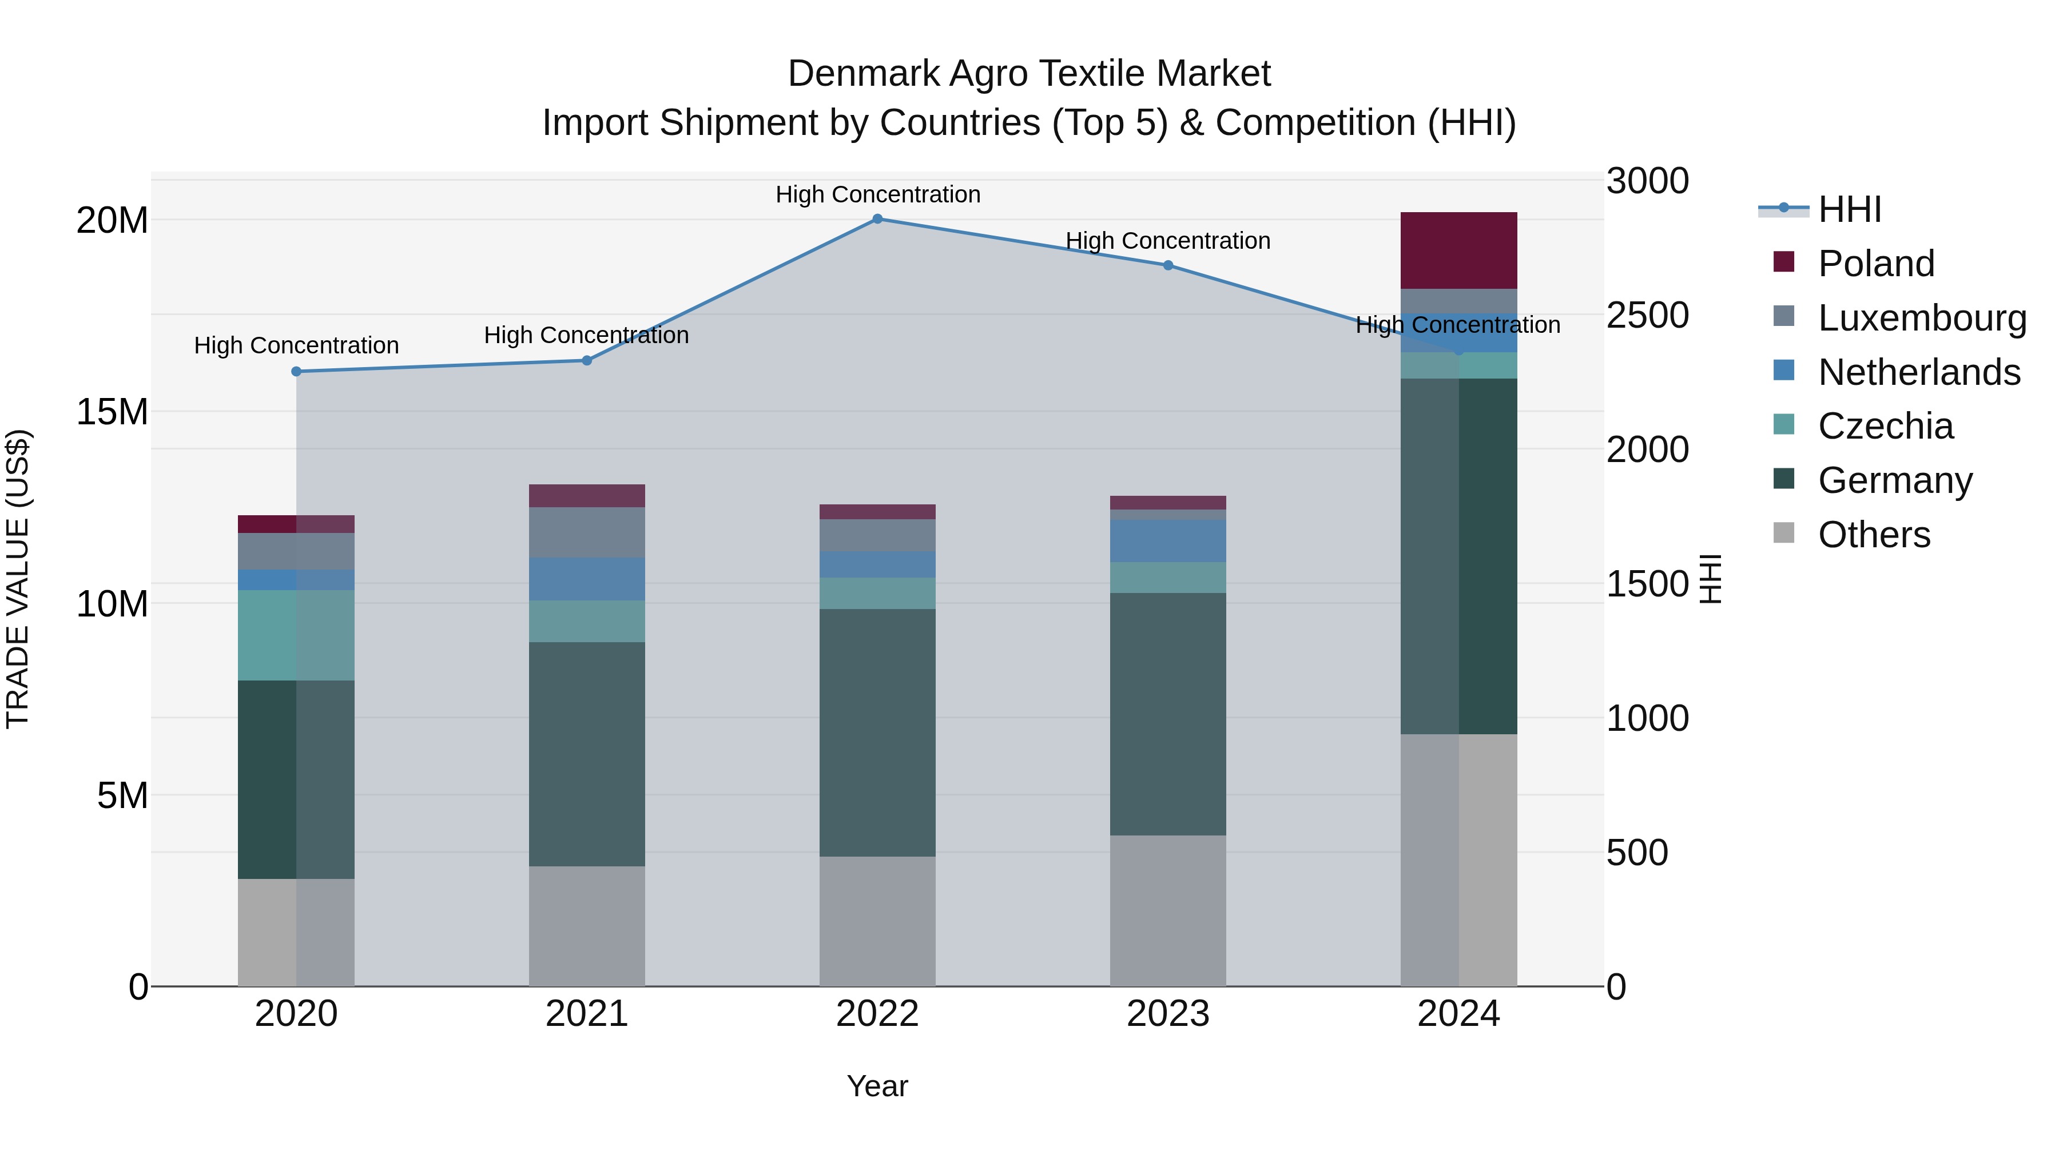Image resolution: width=2059 pixels, height=1158 pixels.
Task: Click the Poland segment of the 2024 bar
Action: 1458,251
